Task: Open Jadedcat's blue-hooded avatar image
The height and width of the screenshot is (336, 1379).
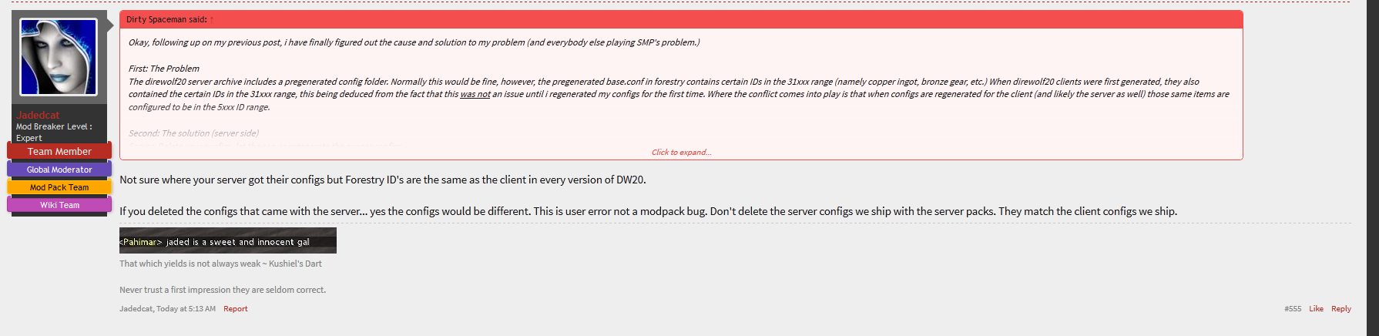Action: (59, 57)
